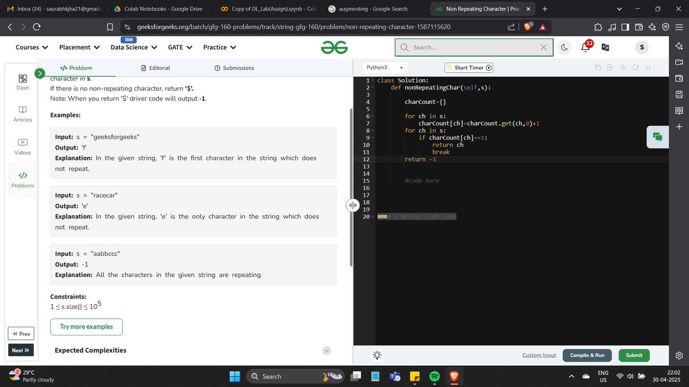Collapse the problem panel using the arrow toggle

(x=353, y=205)
